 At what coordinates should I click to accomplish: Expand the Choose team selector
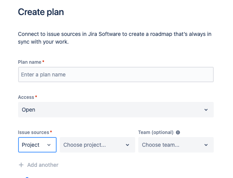[176, 145]
